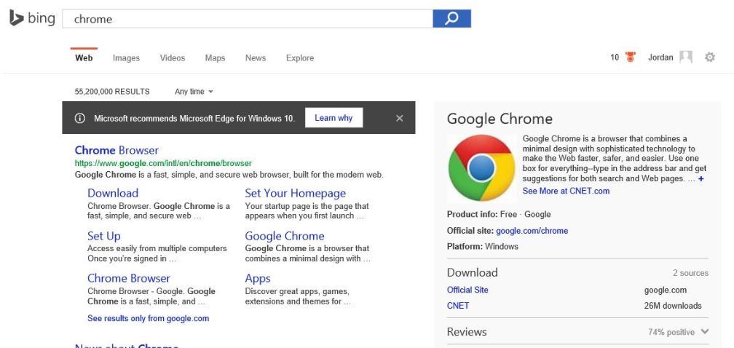Viewport: 734px width, 348px height.
Task: Click the Google Chrome logo thumbnail
Action: coord(481,168)
